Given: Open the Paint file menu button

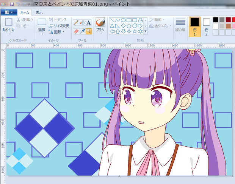Looking at the screenshot, I should (9, 12).
